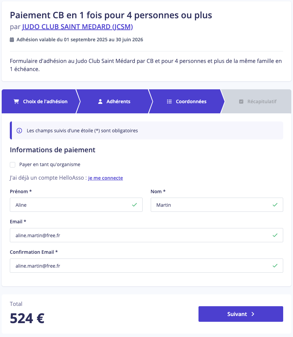Focus the Confirmation Email field
The height and width of the screenshot is (337, 293).
tap(146, 266)
